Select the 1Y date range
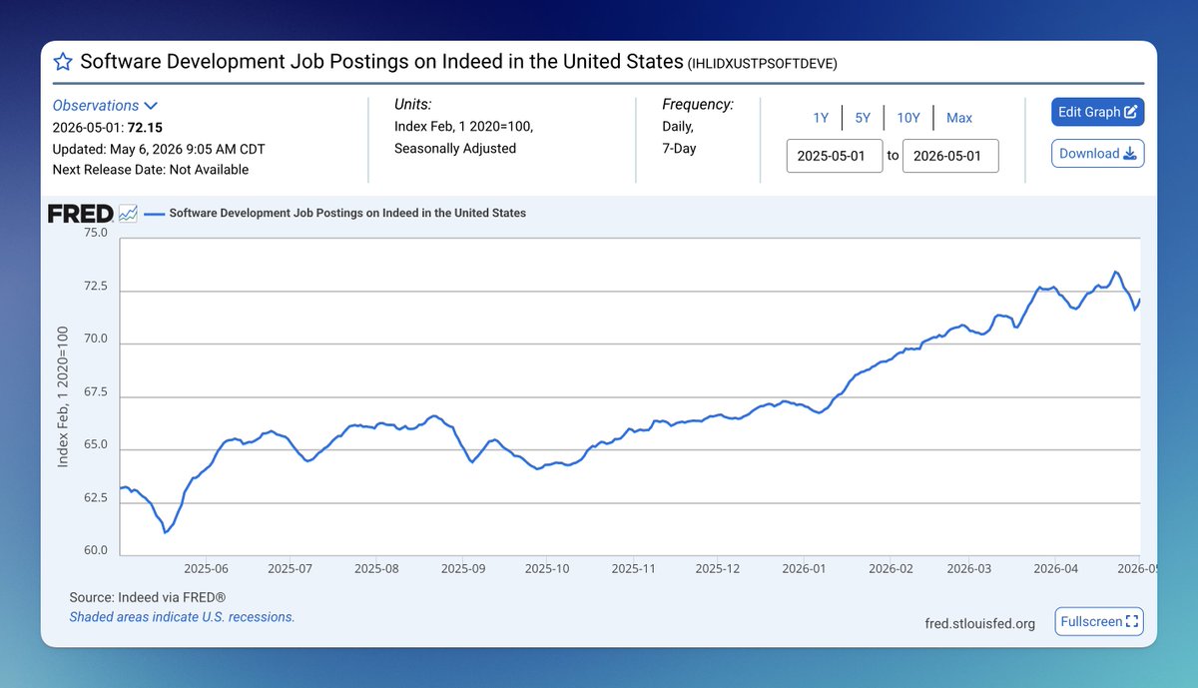Viewport: 1198px width, 688px height. 821,118
